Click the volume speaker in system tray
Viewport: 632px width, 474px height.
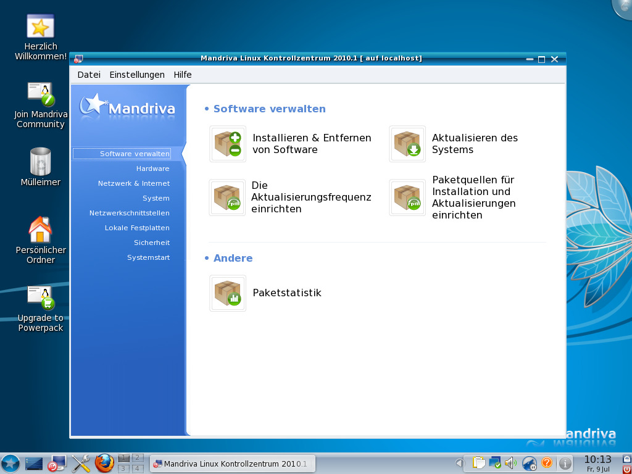(x=510, y=462)
